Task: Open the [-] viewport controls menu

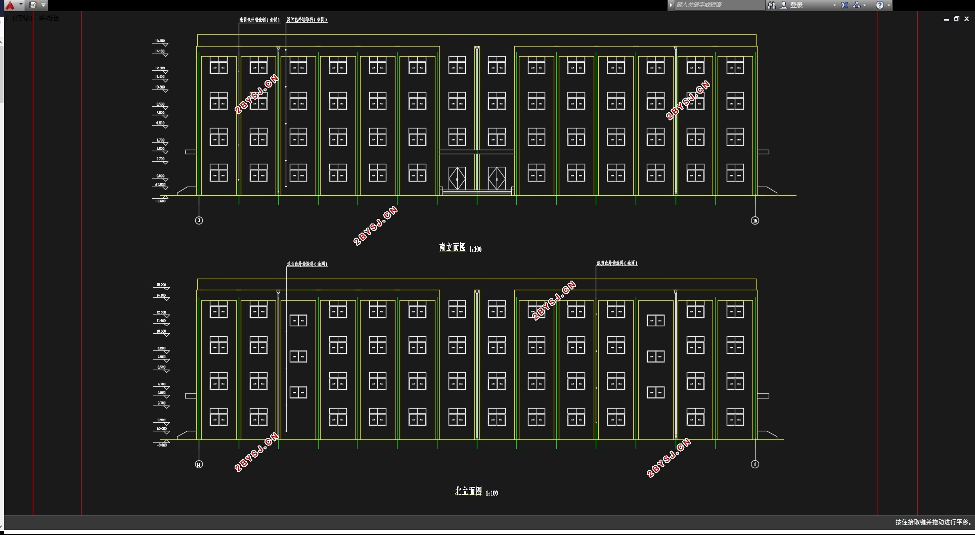Action: (x=9, y=18)
